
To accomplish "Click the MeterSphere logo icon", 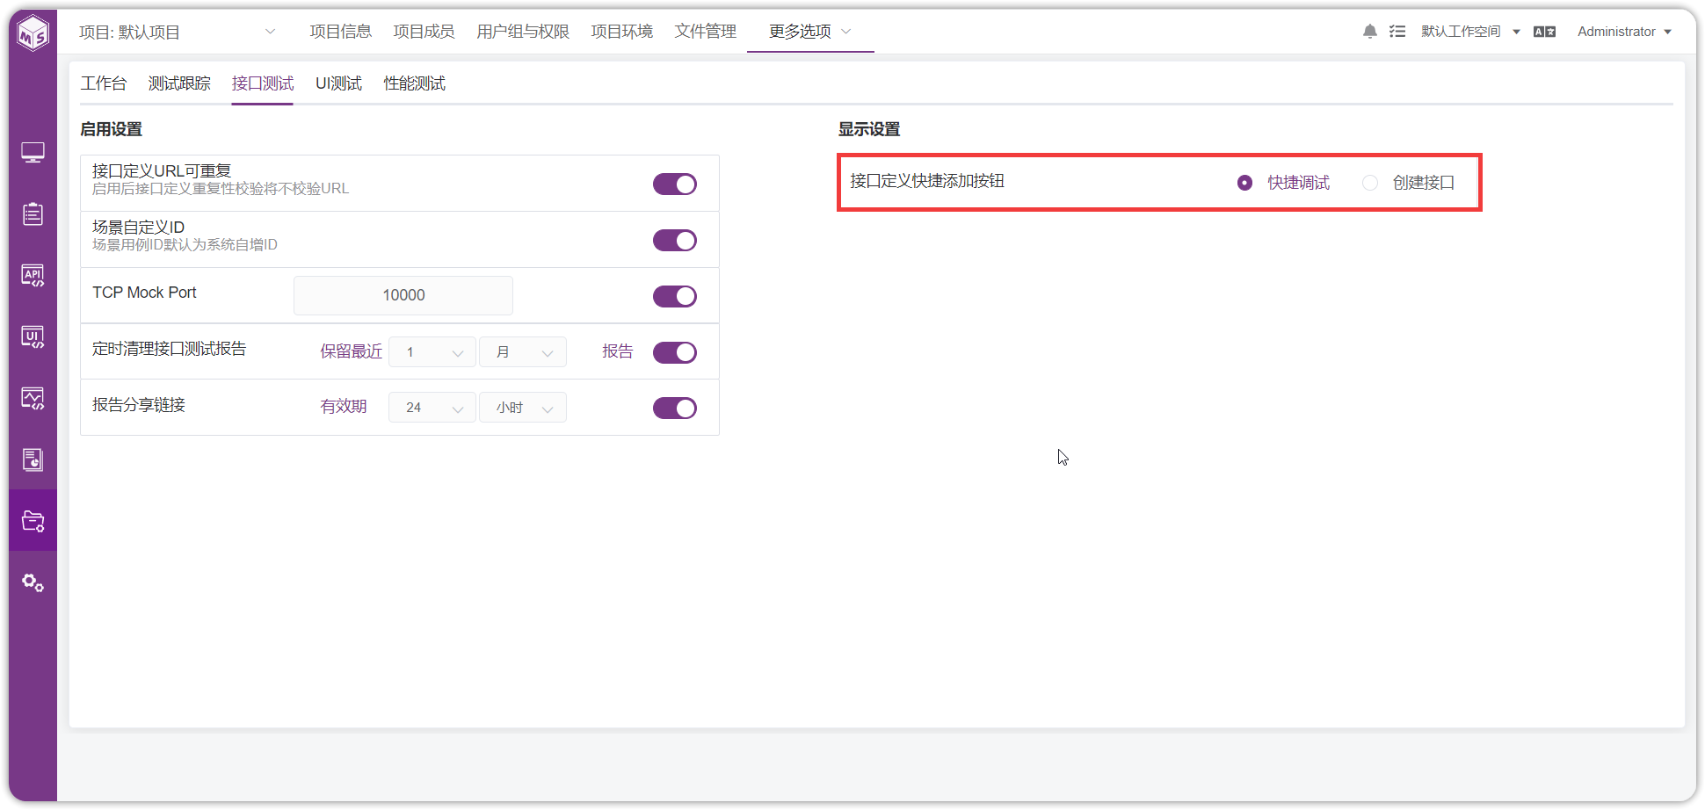I will 33,33.
